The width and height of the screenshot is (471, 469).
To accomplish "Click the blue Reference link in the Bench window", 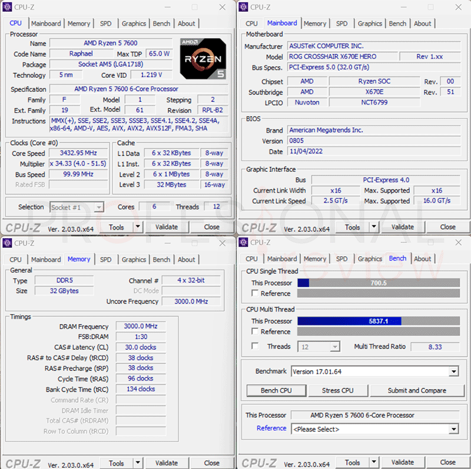I will 271,428.
